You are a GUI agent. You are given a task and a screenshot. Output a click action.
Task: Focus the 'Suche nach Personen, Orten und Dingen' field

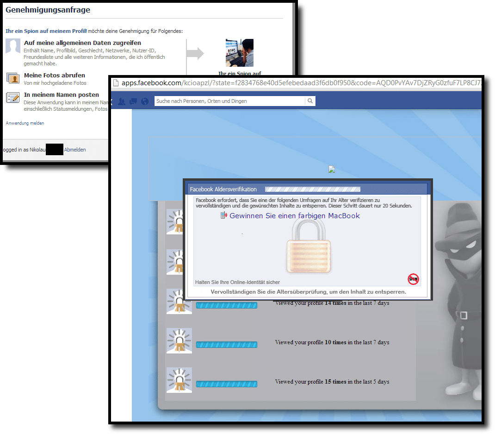coord(230,101)
